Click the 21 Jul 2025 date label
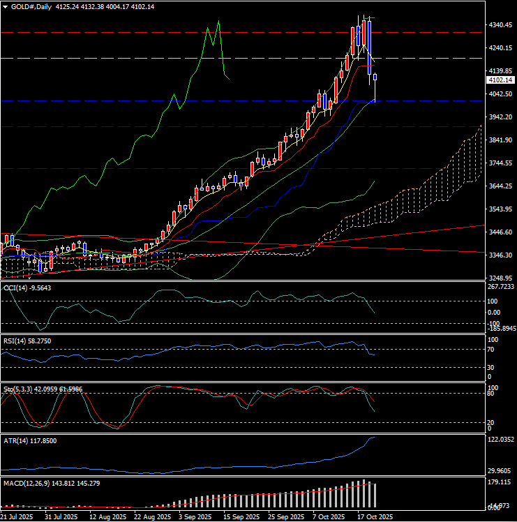The image size is (517, 522). (17, 517)
